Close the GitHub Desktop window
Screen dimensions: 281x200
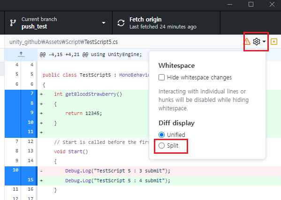(x=272, y=4)
